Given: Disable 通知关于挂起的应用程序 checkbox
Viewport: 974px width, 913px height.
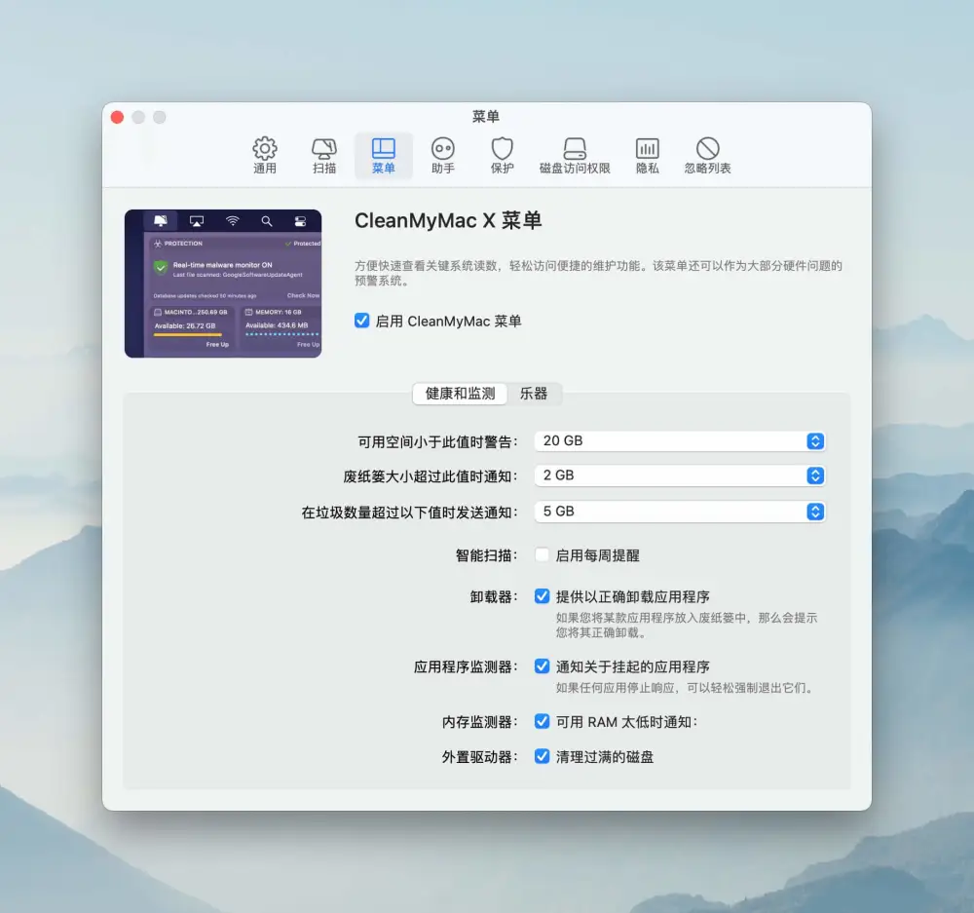Looking at the screenshot, I should tap(542, 666).
